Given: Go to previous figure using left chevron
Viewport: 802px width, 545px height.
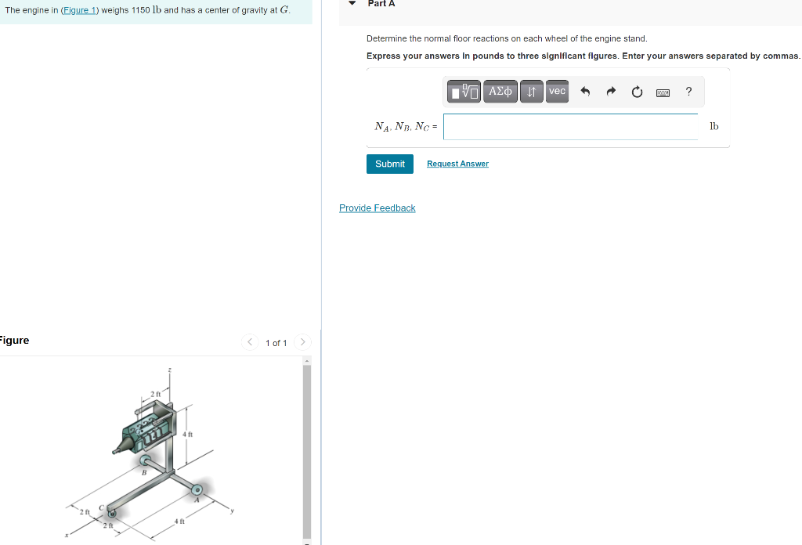Looking at the screenshot, I should [250, 342].
